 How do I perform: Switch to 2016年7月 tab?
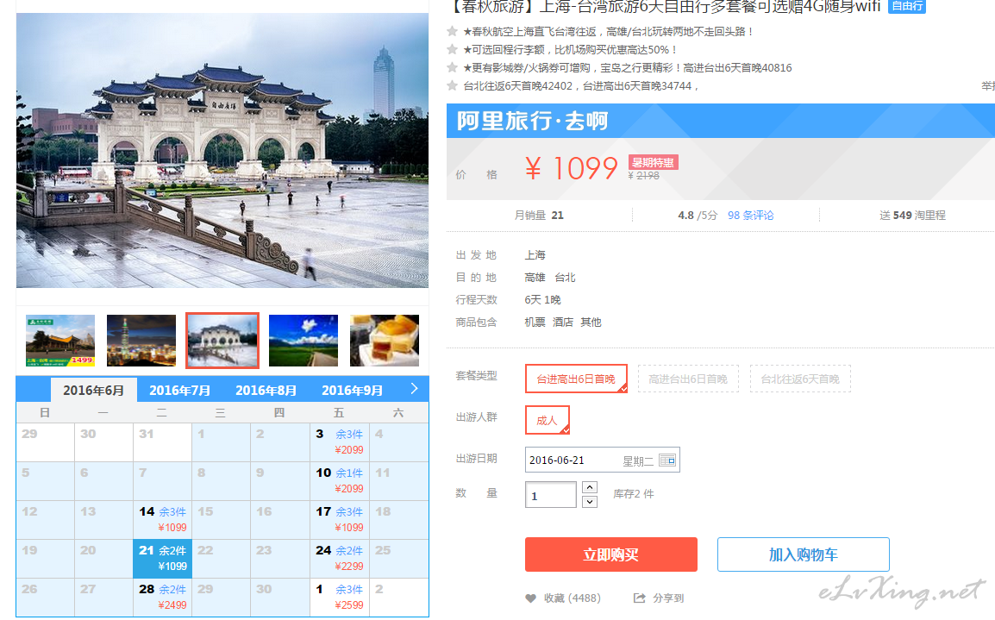tap(179, 391)
